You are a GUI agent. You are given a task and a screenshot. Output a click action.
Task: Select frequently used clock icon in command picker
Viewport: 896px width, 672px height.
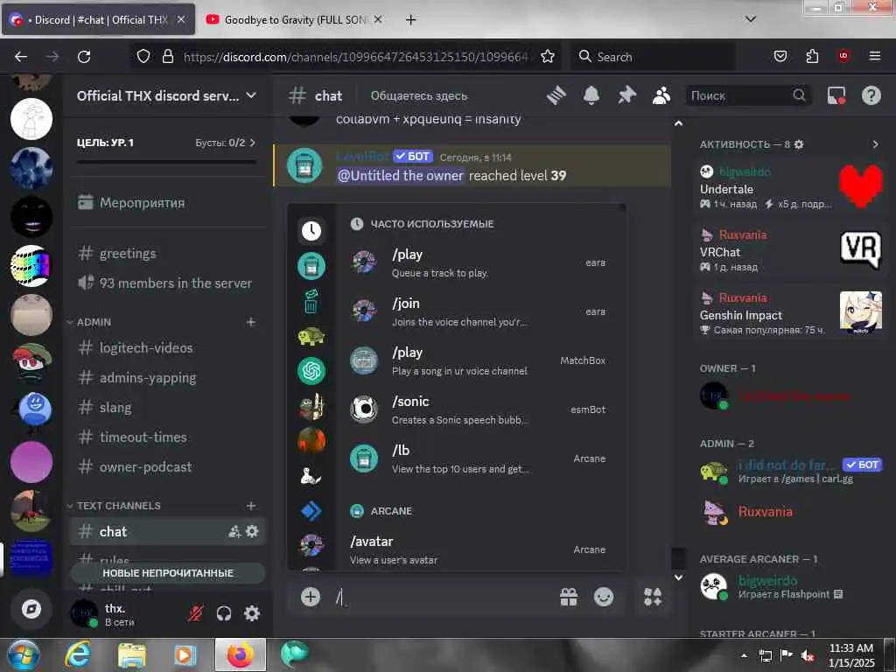[x=311, y=231]
